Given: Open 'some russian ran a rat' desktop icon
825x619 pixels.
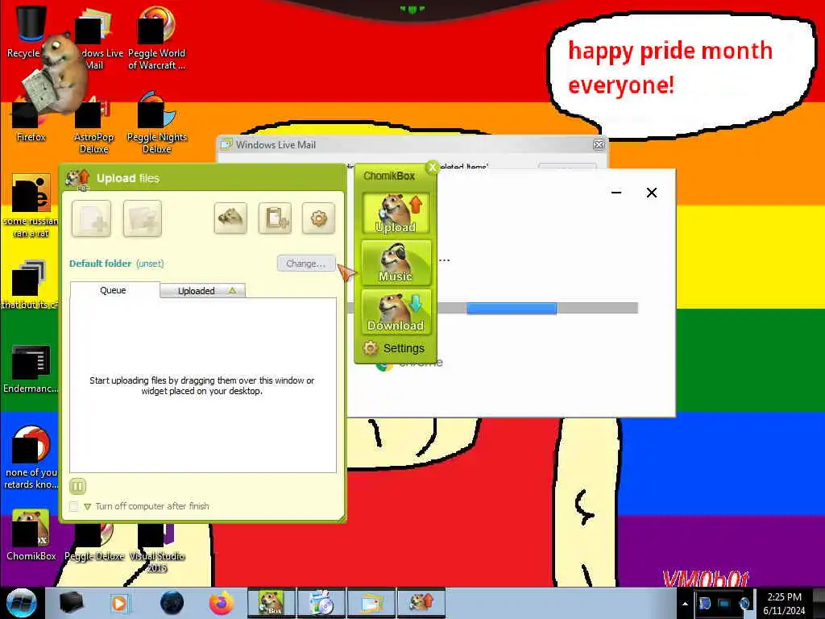Looking at the screenshot, I should point(31,206).
